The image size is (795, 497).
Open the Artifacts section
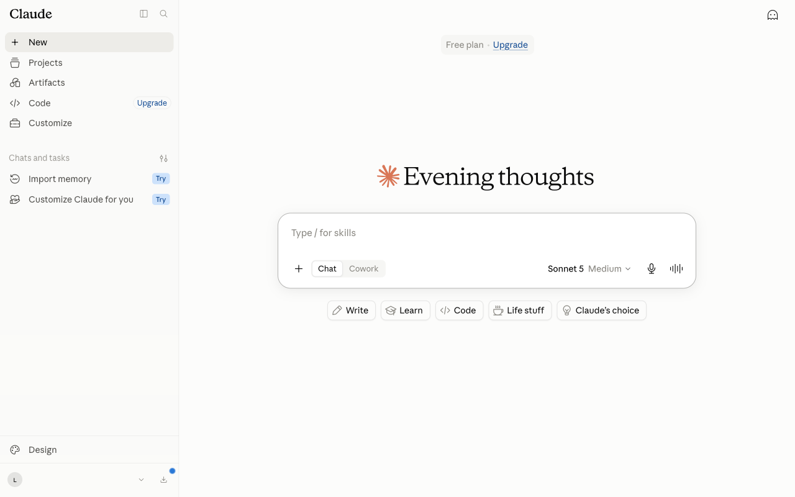89,83
